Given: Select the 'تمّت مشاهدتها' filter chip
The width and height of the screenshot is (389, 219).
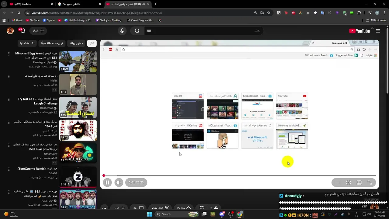Looking at the screenshot, I should pos(27,43).
